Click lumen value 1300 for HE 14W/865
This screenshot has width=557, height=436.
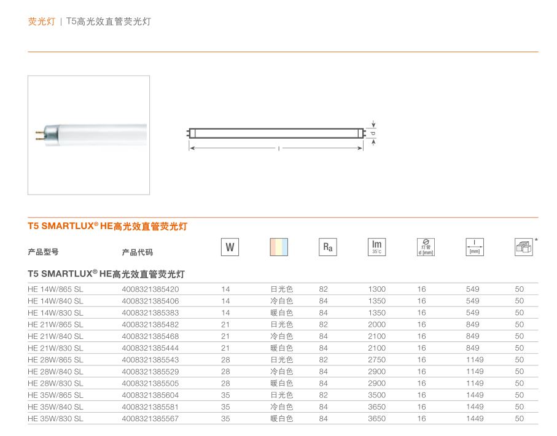pos(377,289)
